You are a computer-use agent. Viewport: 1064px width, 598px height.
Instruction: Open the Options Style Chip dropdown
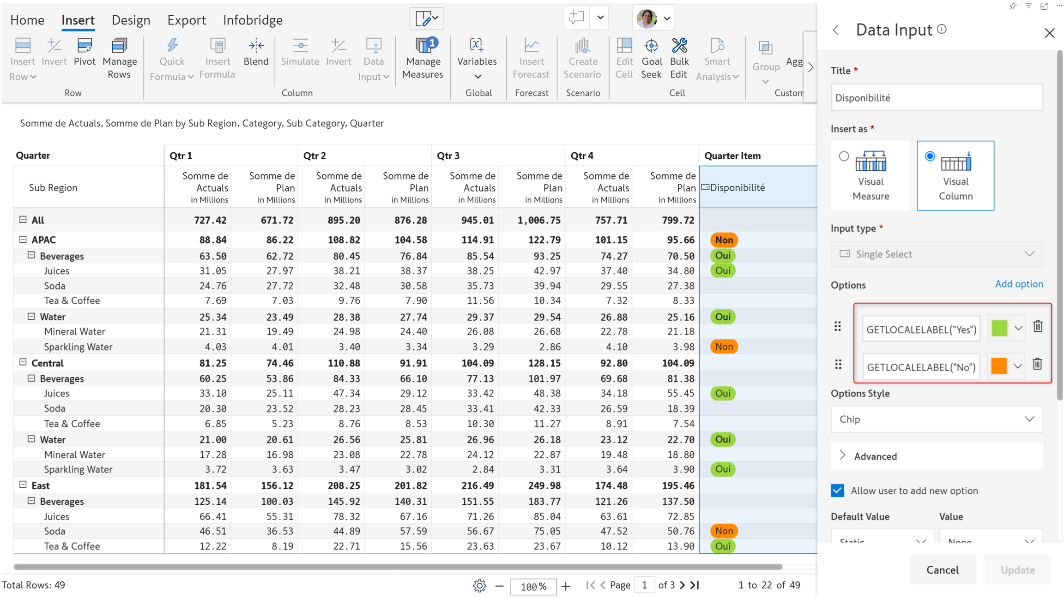(937, 419)
